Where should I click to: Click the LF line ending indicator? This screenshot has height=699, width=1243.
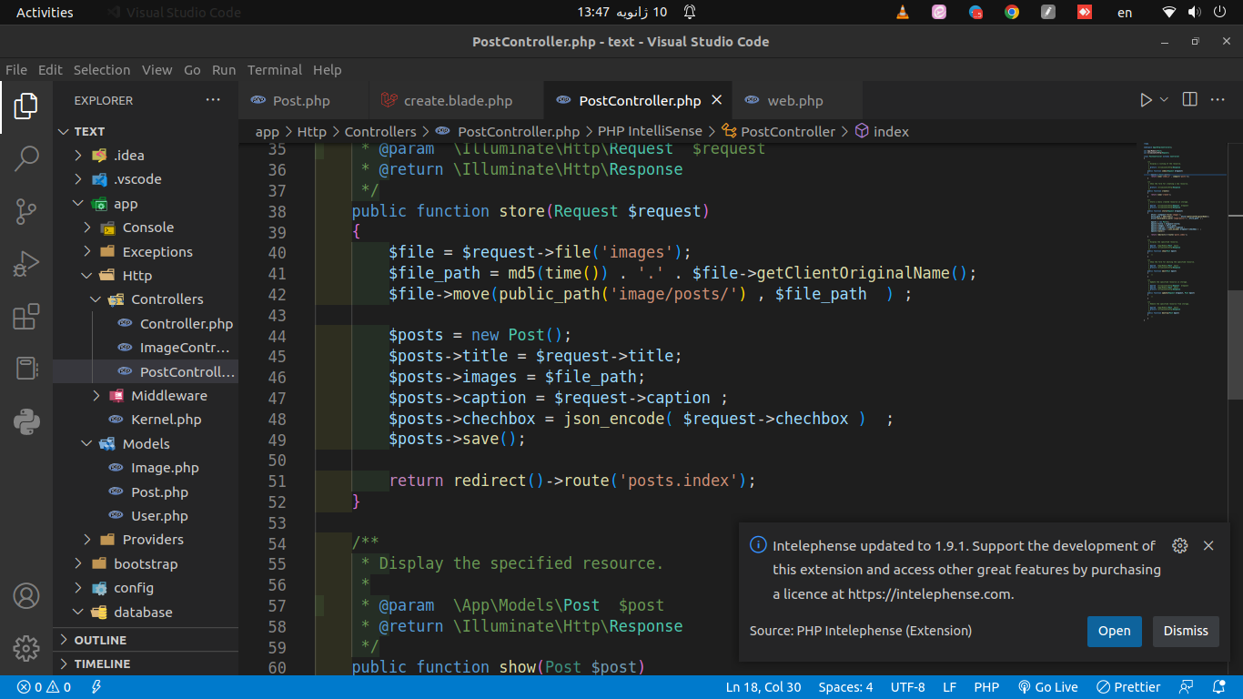[x=949, y=687]
